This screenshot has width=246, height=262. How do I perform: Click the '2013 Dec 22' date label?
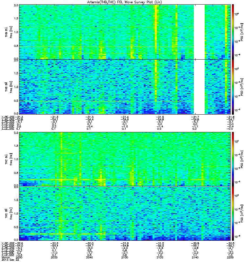[10, 260]
